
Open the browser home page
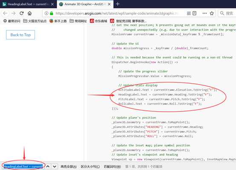pos(30,13)
